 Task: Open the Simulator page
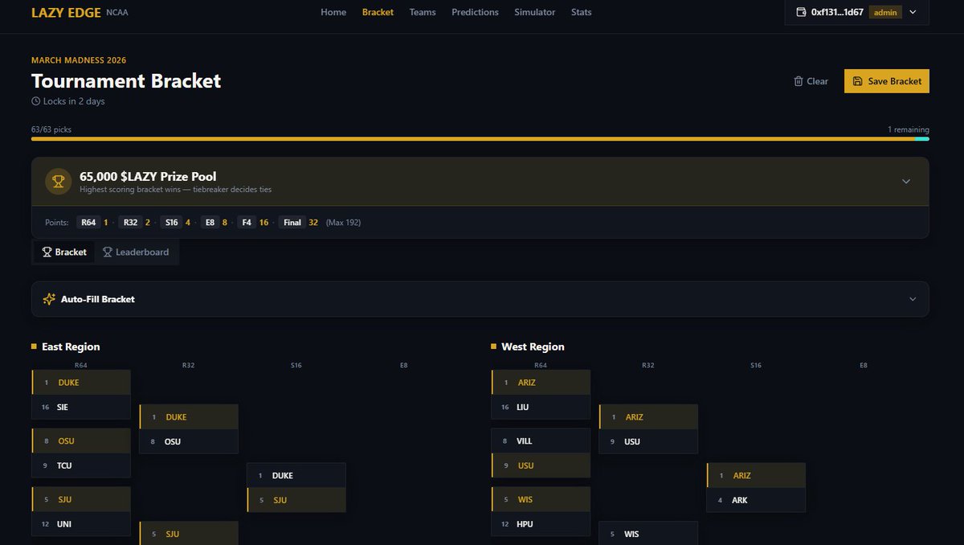coord(535,12)
